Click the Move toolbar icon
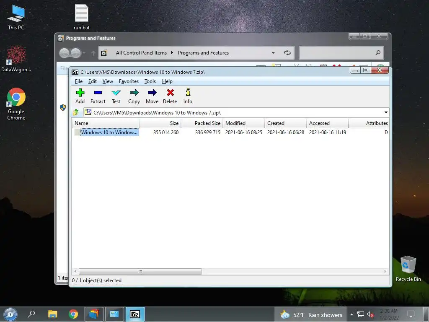The height and width of the screenshot is (322, 429). coord(152,96)
